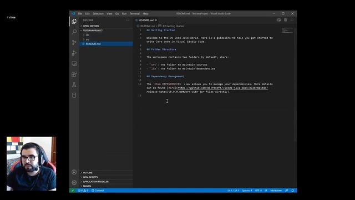Click the editor minimap

[287, 31]
